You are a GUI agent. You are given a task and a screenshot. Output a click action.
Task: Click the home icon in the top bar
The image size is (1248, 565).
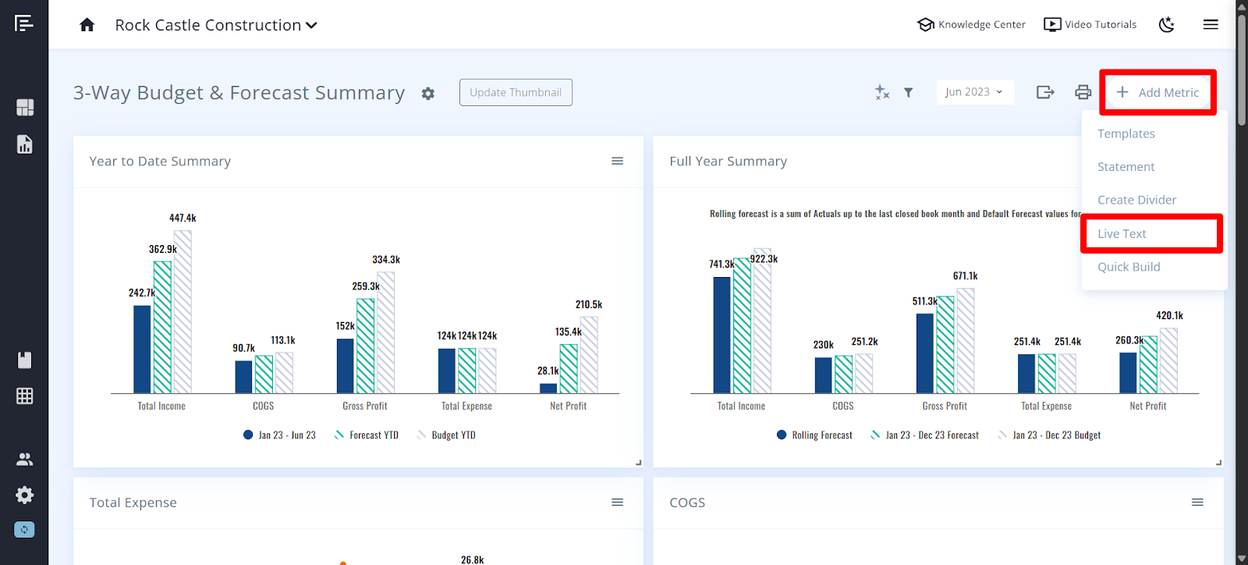point(87,25)
